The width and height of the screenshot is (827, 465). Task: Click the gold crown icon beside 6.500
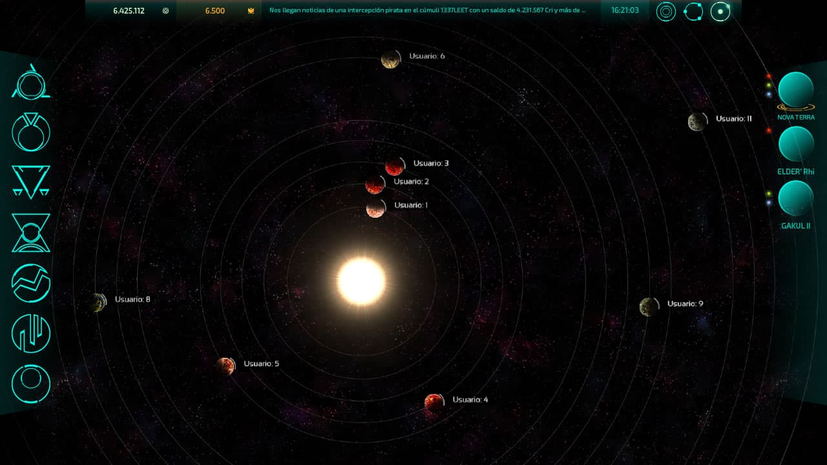click(x=251, y=11)
